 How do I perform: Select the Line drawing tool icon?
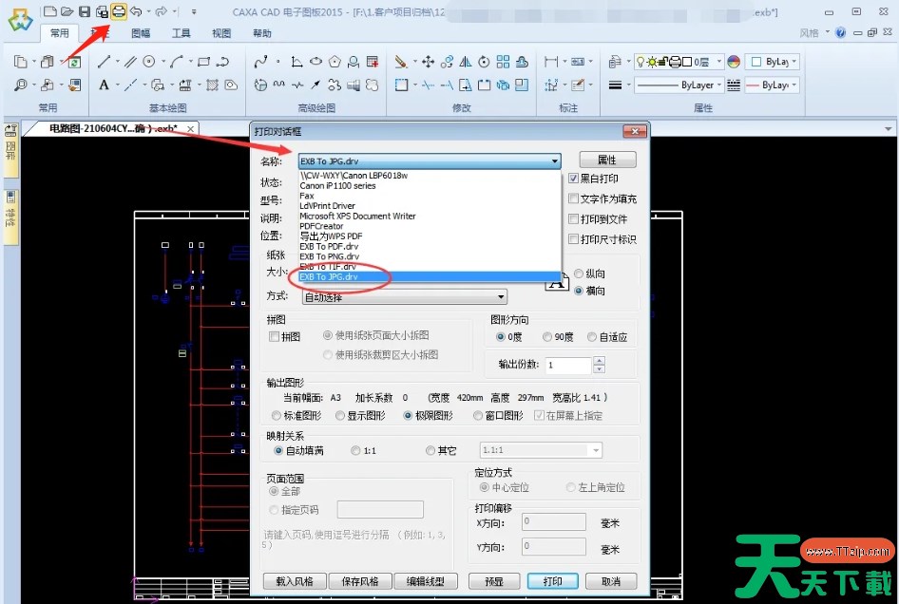pos(105,62)
